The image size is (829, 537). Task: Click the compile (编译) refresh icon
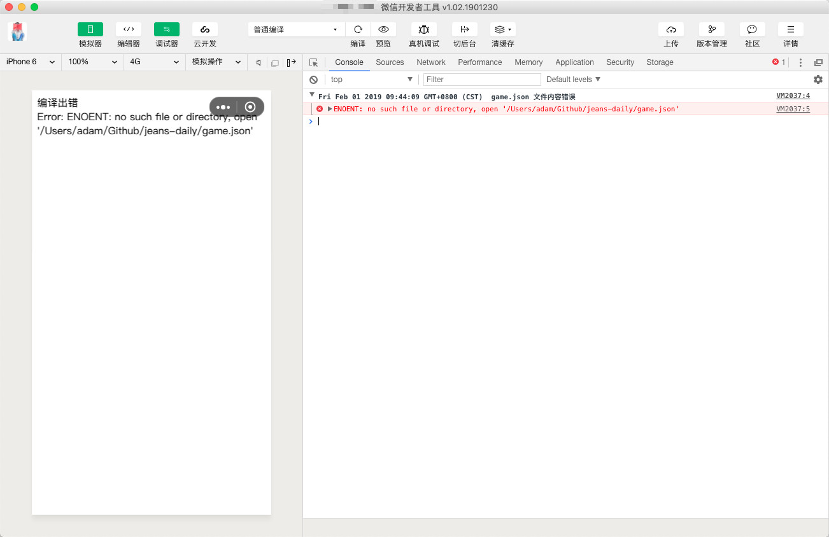point(358,30)
